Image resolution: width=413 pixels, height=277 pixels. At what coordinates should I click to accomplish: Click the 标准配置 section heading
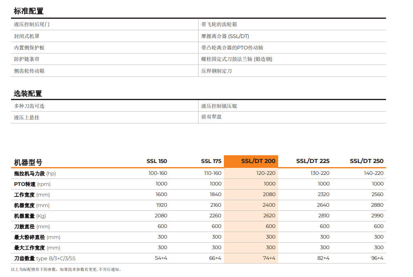pos(29,11)
